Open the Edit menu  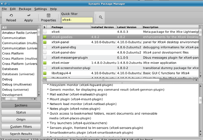point(13,9)
